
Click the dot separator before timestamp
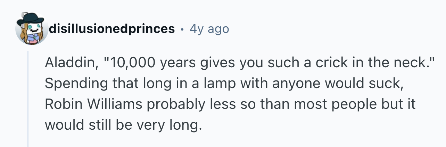click(182, 29)
